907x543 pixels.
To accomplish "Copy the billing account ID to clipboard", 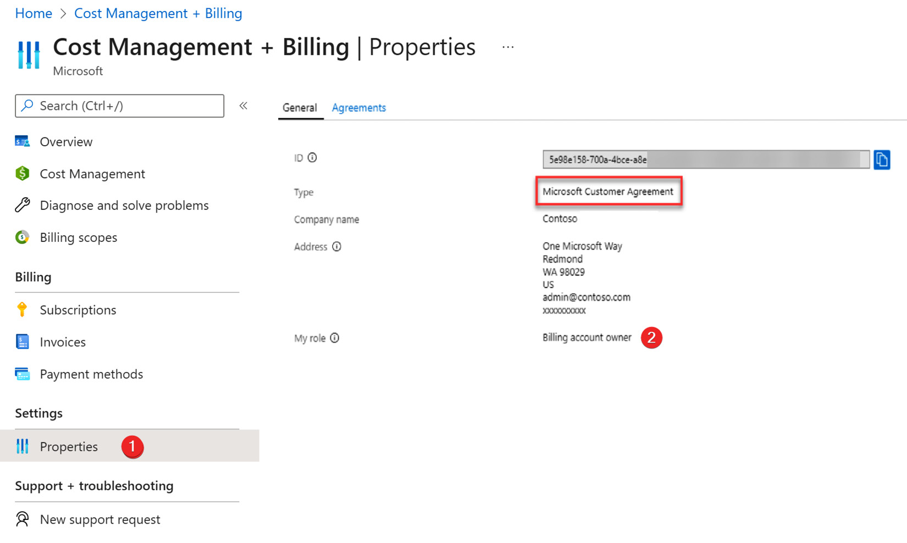I will coord(882,160).
